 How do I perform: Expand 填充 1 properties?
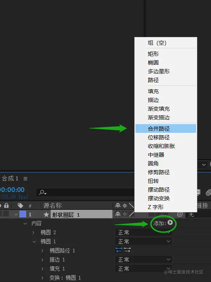click(42, 269)
